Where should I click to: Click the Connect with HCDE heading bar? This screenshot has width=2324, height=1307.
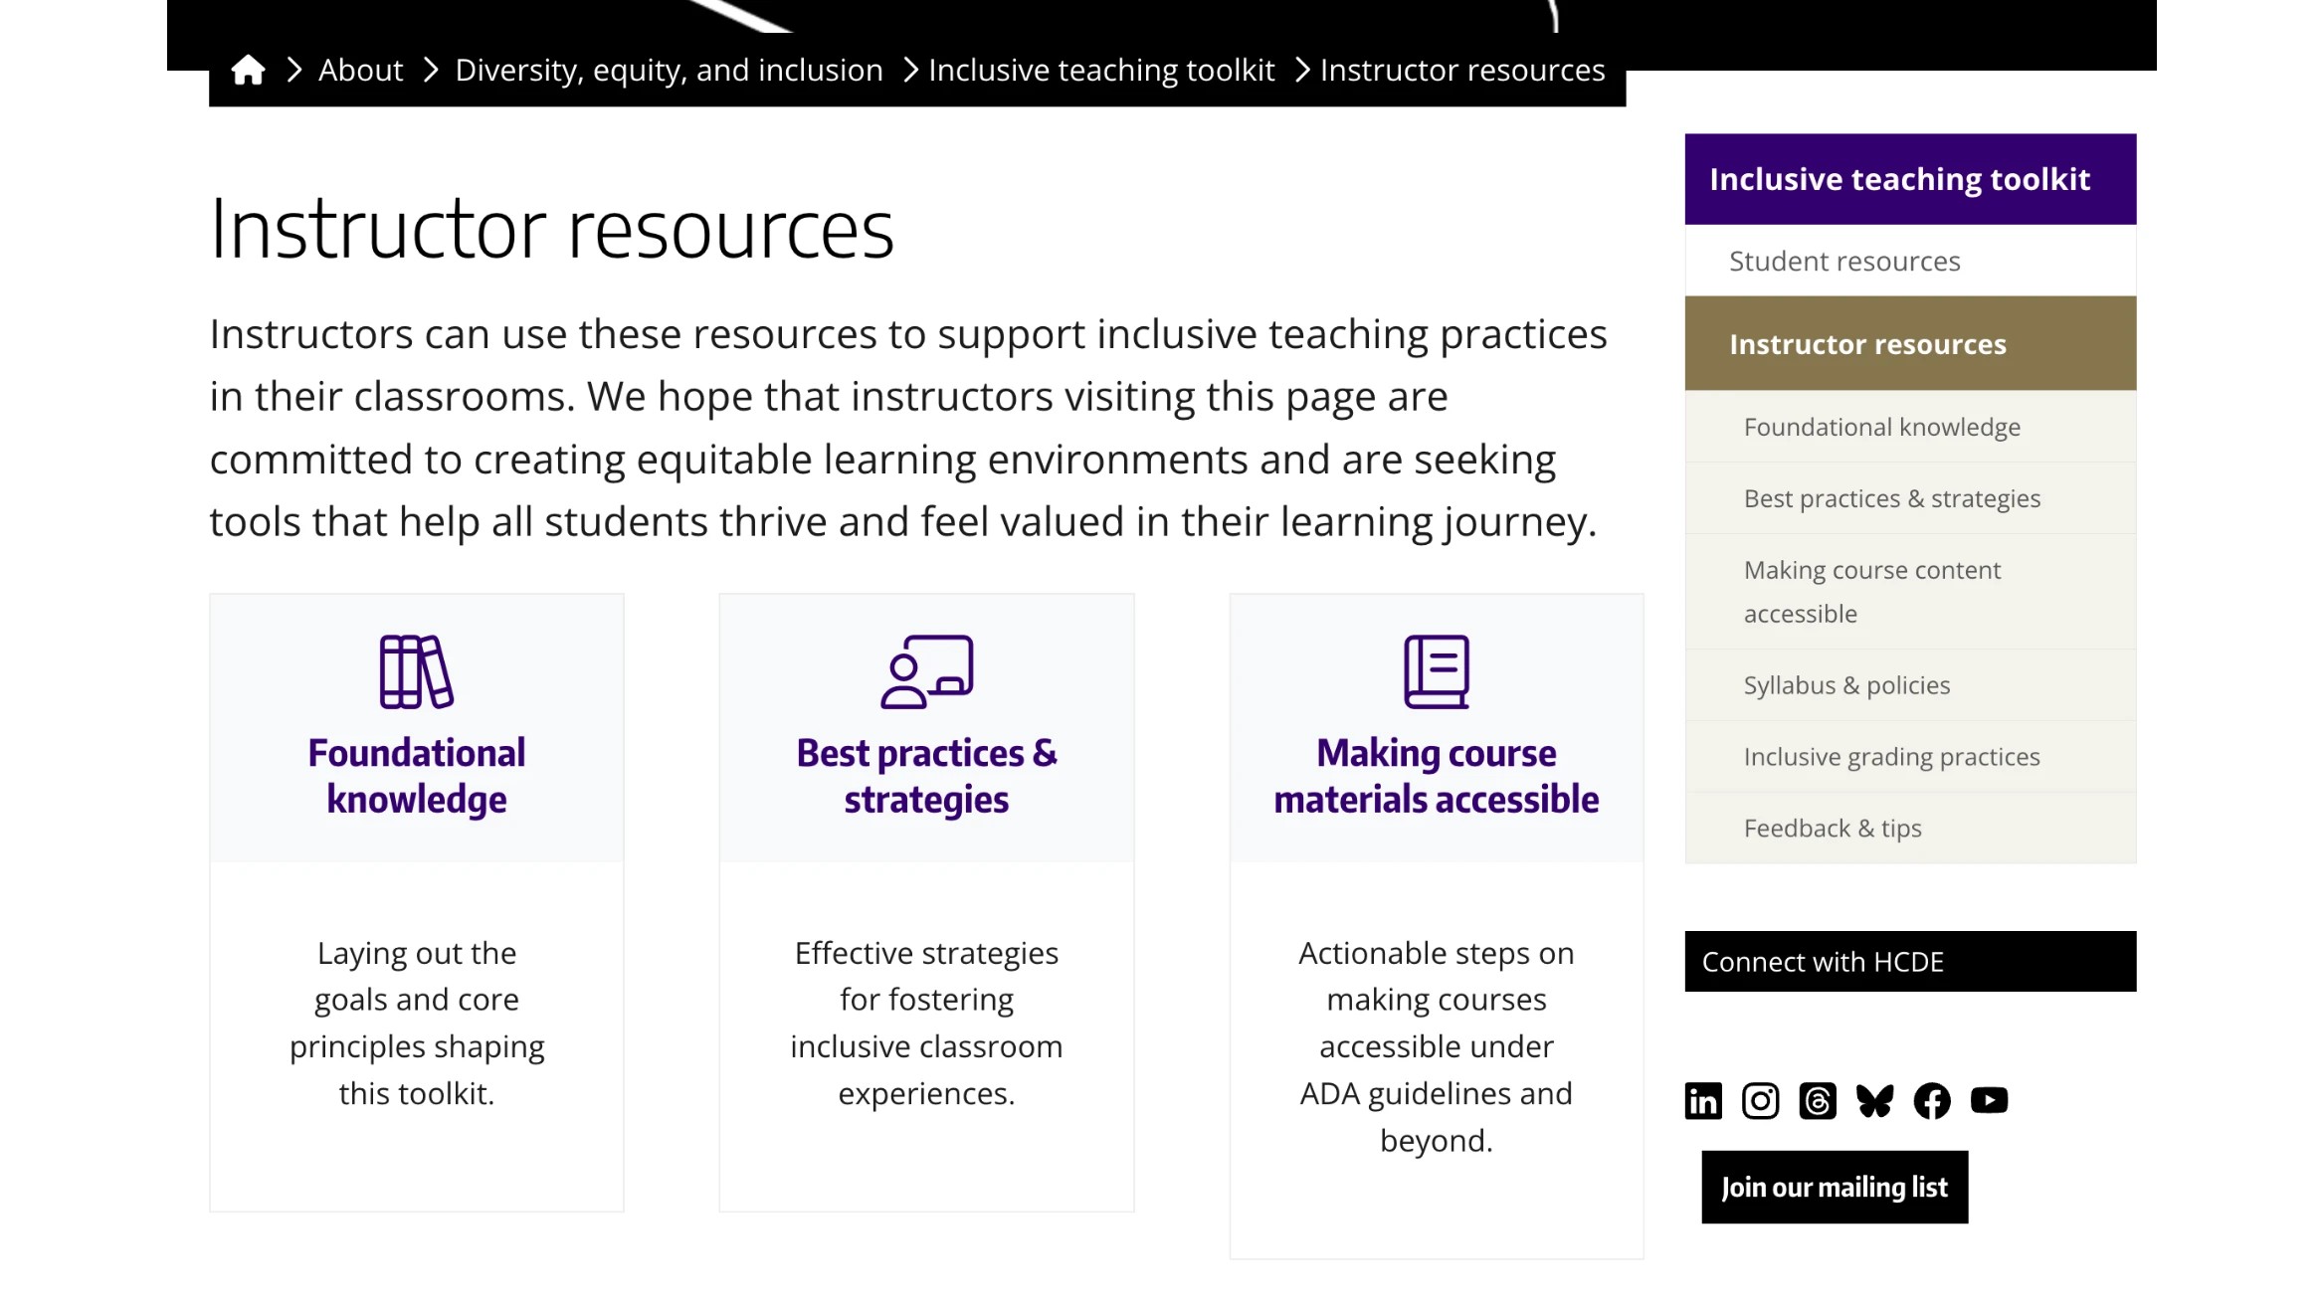click(1910, 961)
